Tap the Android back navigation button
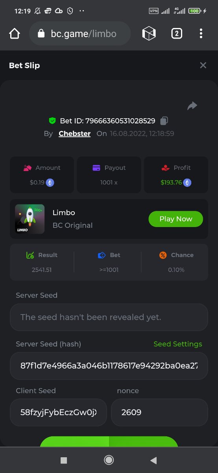The width and height of the screenshot is (218, 473). click(153, 460)
